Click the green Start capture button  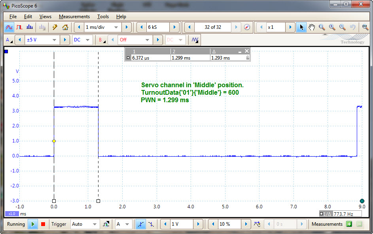point(33,224)
